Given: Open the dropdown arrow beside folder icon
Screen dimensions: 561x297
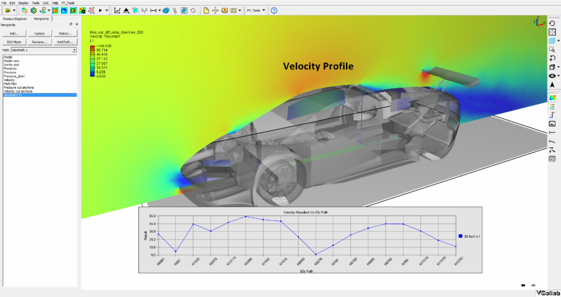Looking at the screenshot, I should coord(14,10).
